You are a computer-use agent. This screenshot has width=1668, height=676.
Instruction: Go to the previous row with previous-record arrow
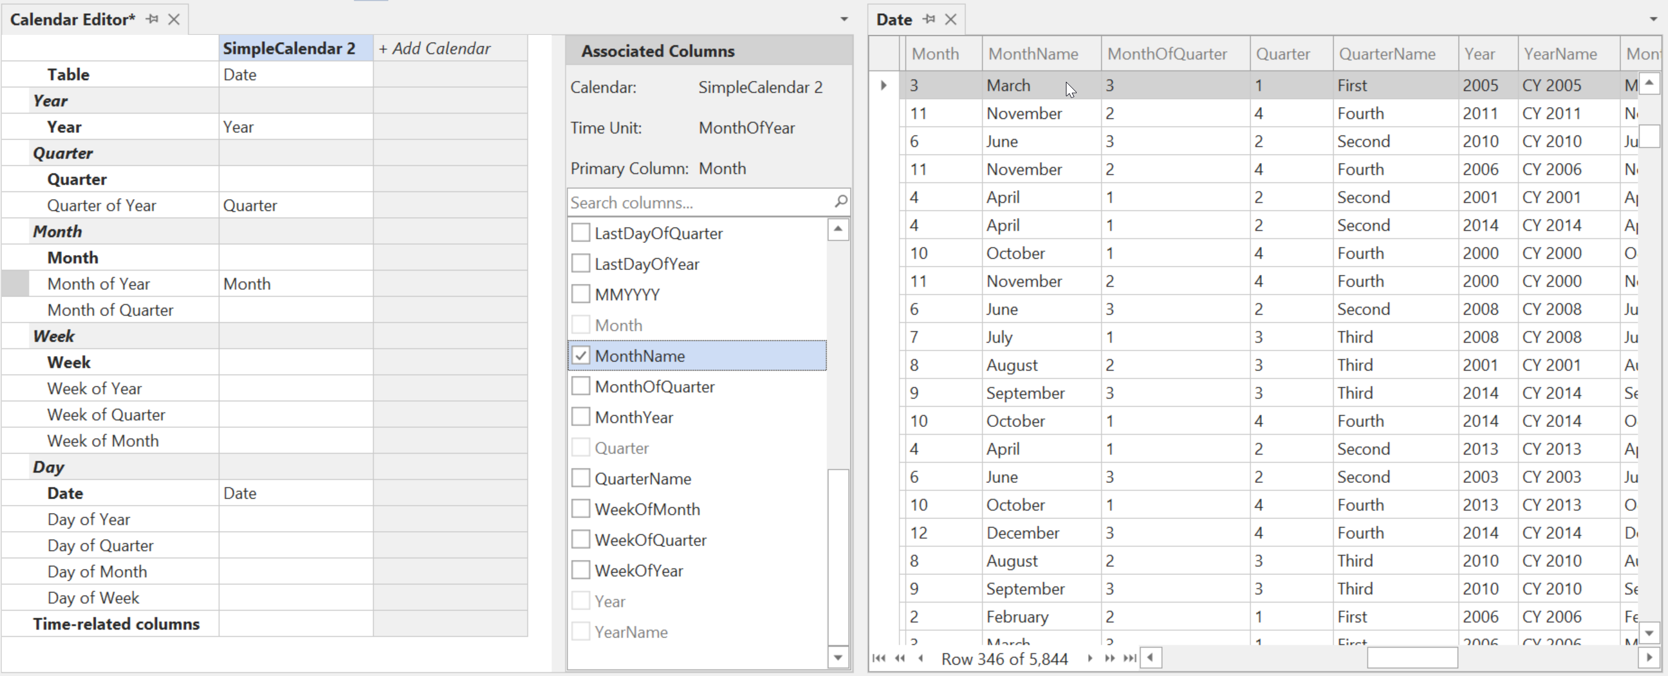(920, 659)
